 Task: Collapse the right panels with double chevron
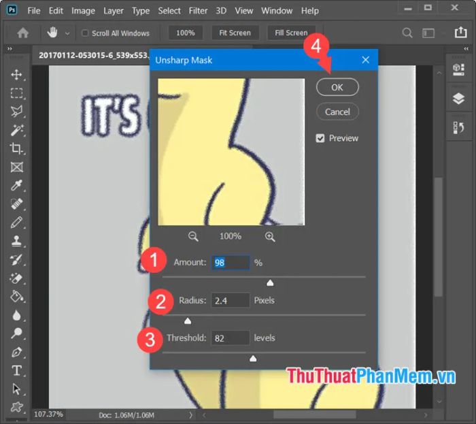pyautogui.click(x=466, y=48)
